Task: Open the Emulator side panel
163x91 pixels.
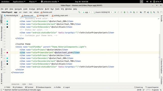Action: [161, 80]
